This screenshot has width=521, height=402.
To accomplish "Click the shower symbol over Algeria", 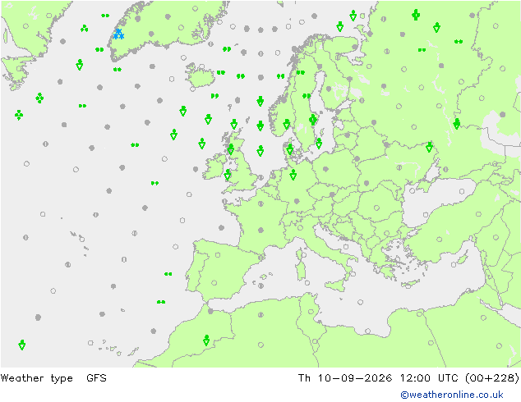I will point(206,340).
